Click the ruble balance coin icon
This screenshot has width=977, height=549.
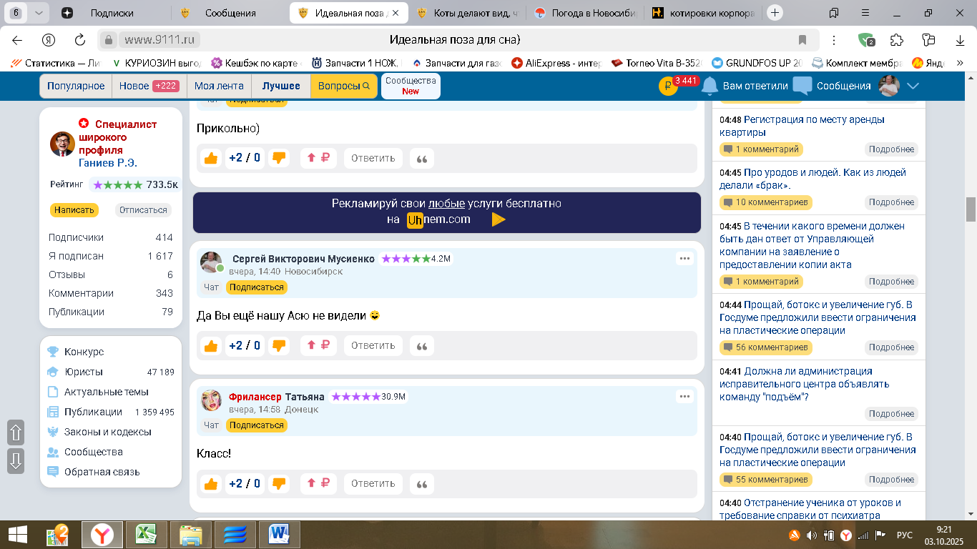(667, 86)
